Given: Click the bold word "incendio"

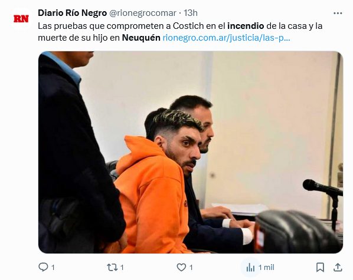Looking at the screenshot, I should pyautogui.click(x=246, y=26).
